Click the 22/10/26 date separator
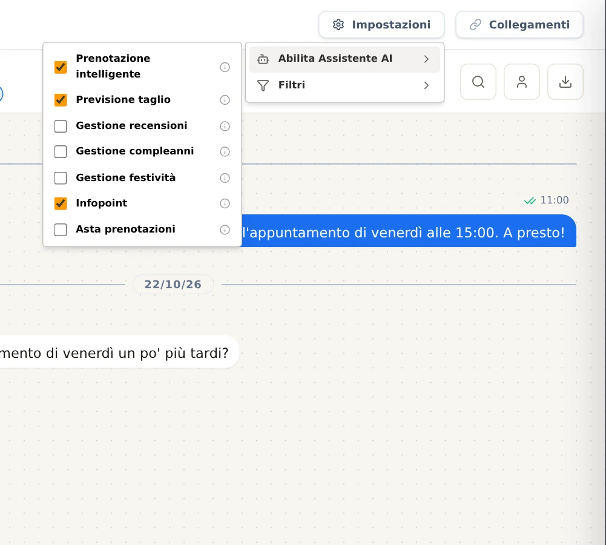The height and width of the screenshot is (545, 606). (x=173, y=285)
